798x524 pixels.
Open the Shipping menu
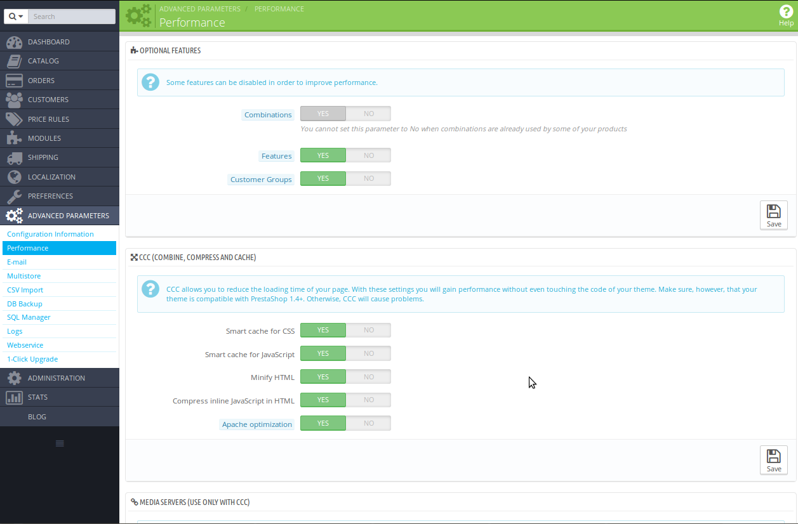point(59,157)
